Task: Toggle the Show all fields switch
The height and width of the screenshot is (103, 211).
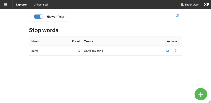Action: click(x=39, y=17)
